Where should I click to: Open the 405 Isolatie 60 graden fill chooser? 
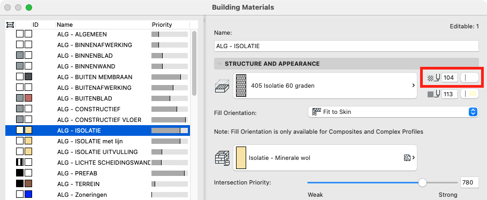(x=325, y=86)
